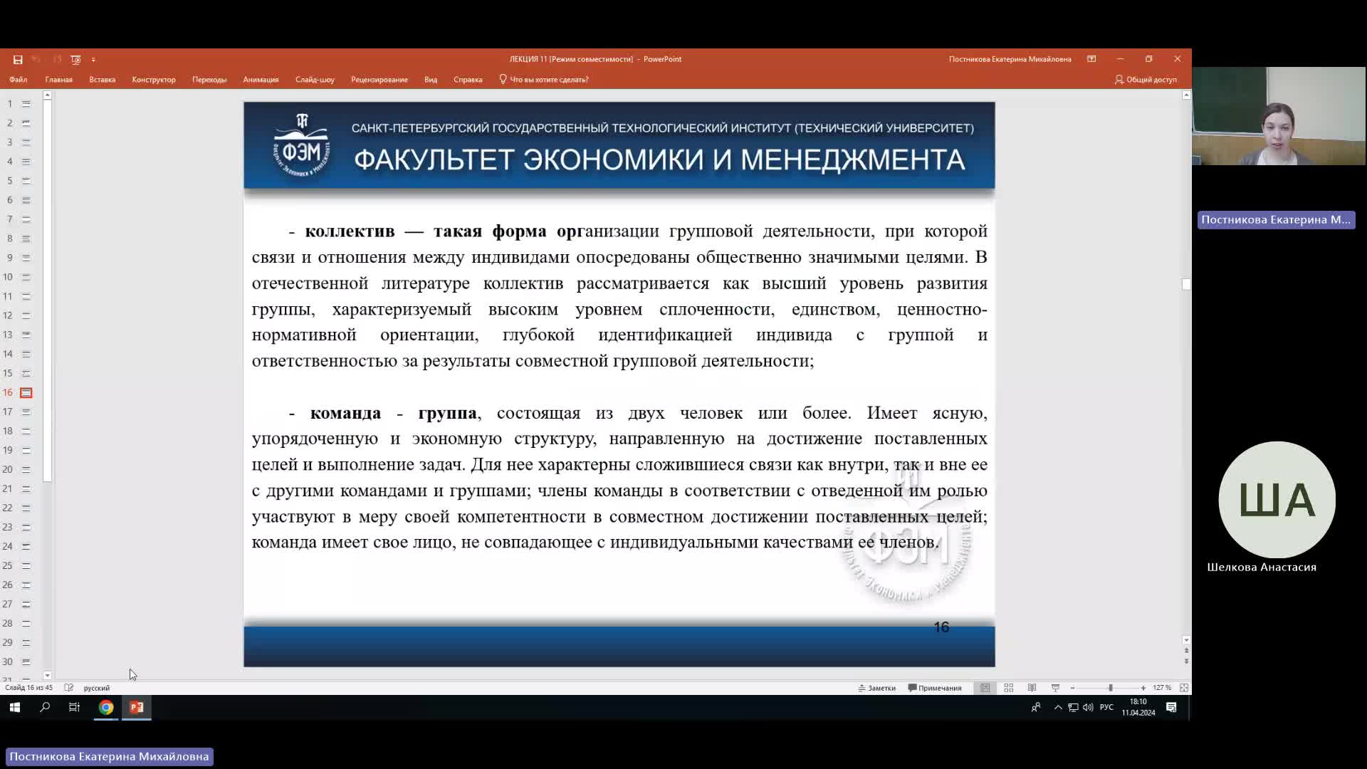The height and width of the screenshot is (769, 1367).
Task: Open the Анимация ribbon tab
Action: tap(261, 80)
